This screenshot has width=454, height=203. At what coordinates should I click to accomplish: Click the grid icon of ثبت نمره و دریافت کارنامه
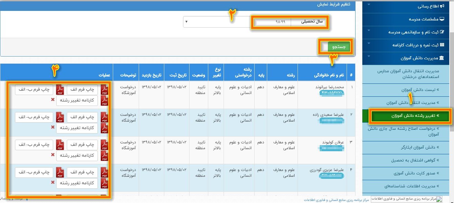click(x=442, y=45)
